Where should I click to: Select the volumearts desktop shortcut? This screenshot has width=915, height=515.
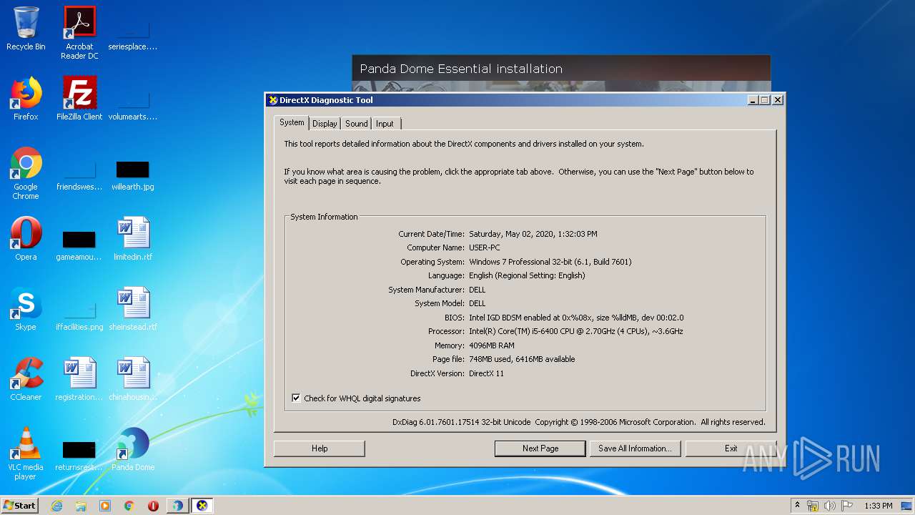click(x=133, y=106)
